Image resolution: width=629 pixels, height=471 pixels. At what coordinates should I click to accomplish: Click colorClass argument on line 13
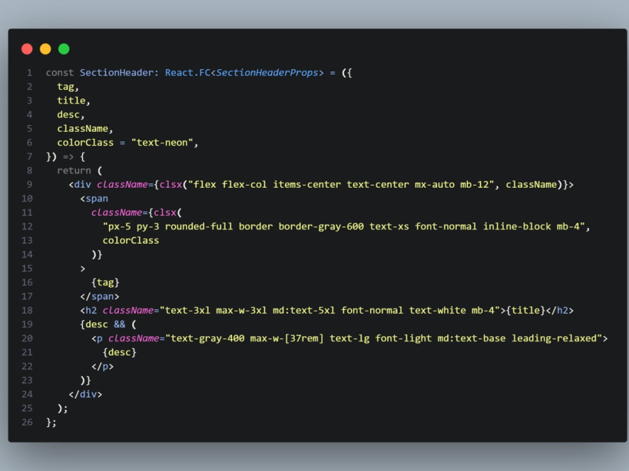coord(131,241)
